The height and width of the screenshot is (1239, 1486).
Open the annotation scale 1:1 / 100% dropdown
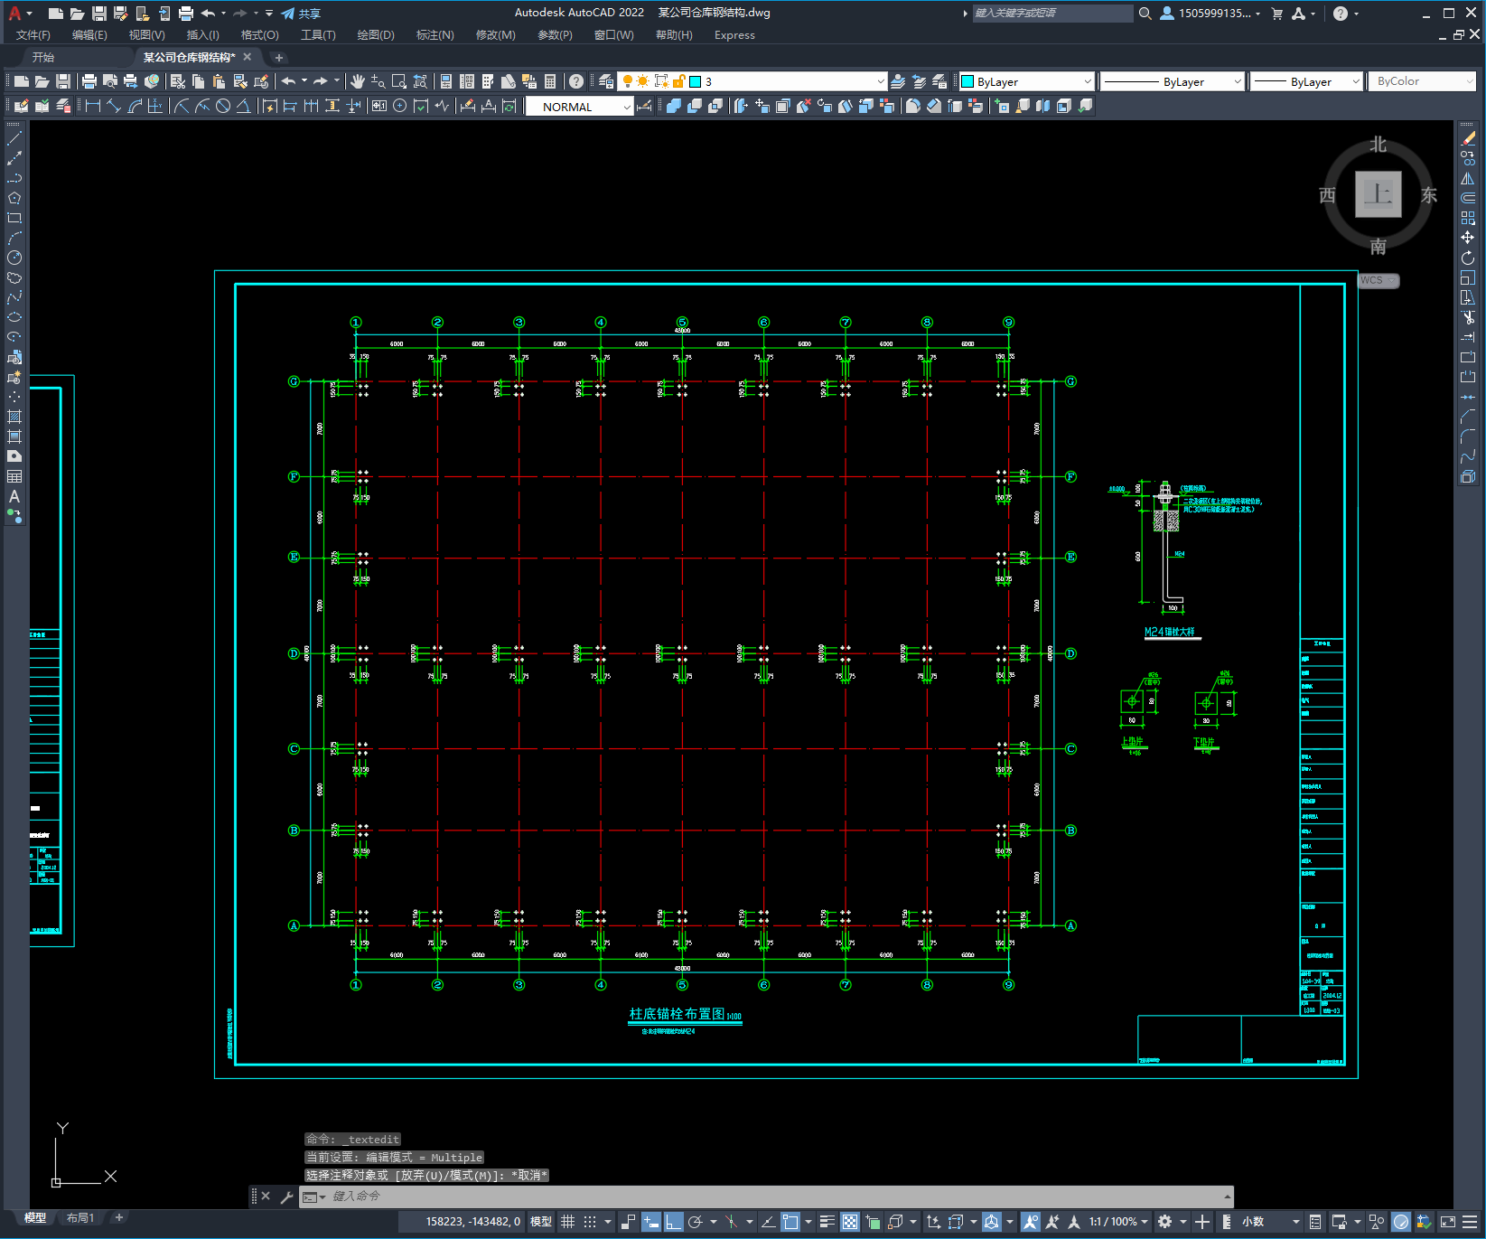tap(1118, 1222)
